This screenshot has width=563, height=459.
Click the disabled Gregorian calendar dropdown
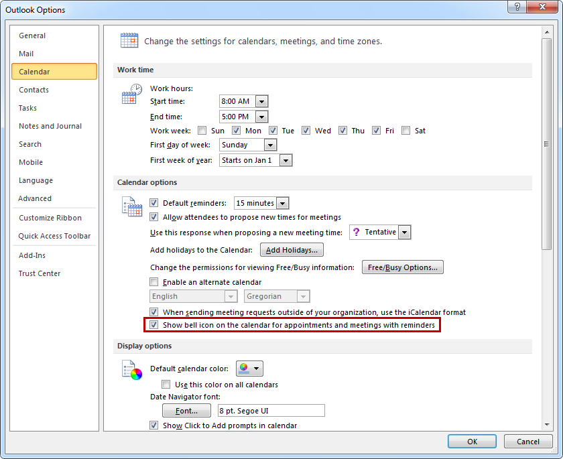[x=277, y=296]
